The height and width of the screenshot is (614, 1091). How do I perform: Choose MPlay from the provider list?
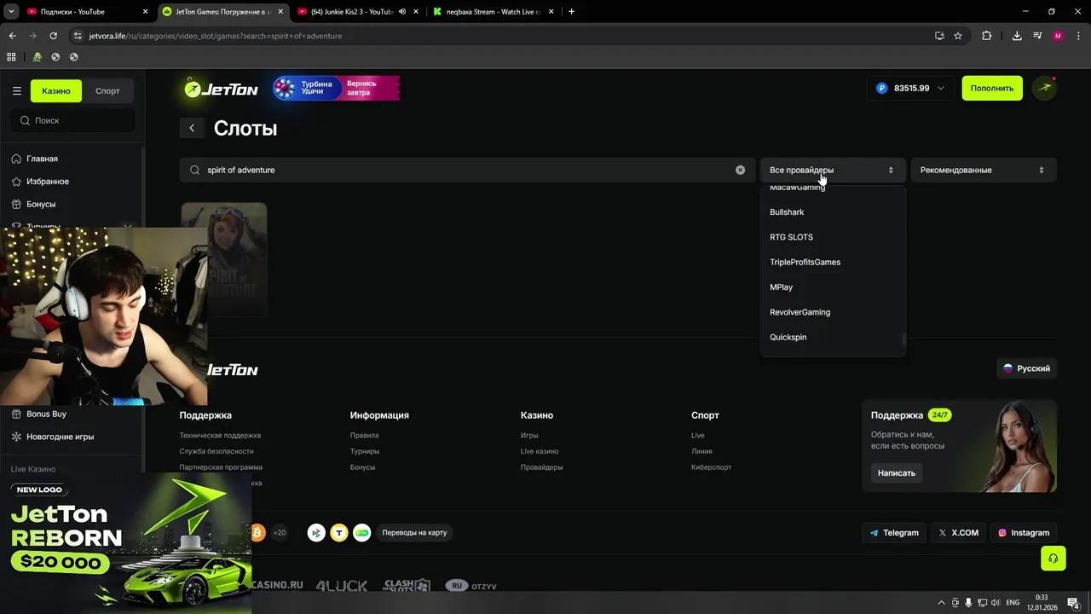832,287
